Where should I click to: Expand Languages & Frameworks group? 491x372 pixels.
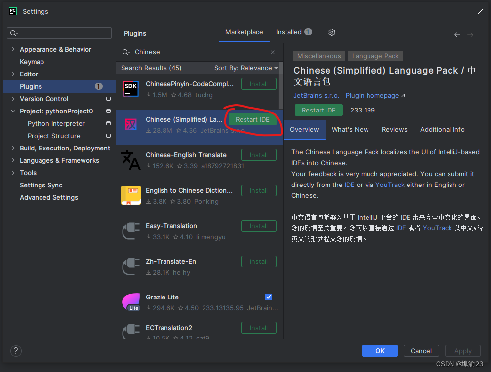pyautogui.click(x=13, y=160)
